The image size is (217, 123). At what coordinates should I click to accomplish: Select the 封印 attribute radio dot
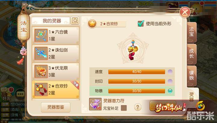170,81
